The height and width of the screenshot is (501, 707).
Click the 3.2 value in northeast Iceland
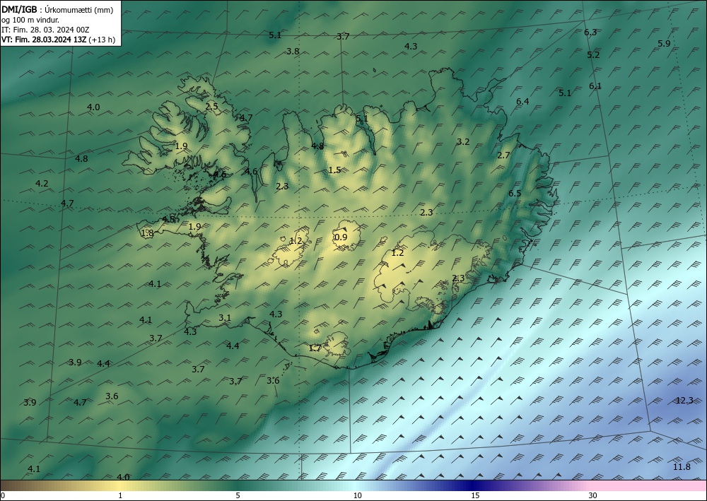click(x=464, y=142)
